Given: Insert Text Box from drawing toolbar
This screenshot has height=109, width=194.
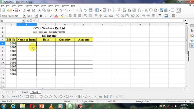Looking at the screenshot, I should 106,97.
